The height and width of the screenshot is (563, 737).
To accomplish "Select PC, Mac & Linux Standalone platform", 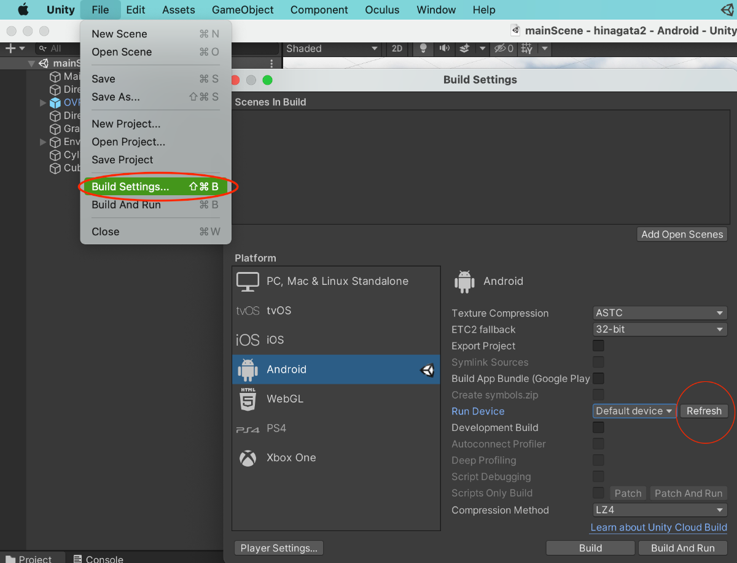I will [336, 281].
